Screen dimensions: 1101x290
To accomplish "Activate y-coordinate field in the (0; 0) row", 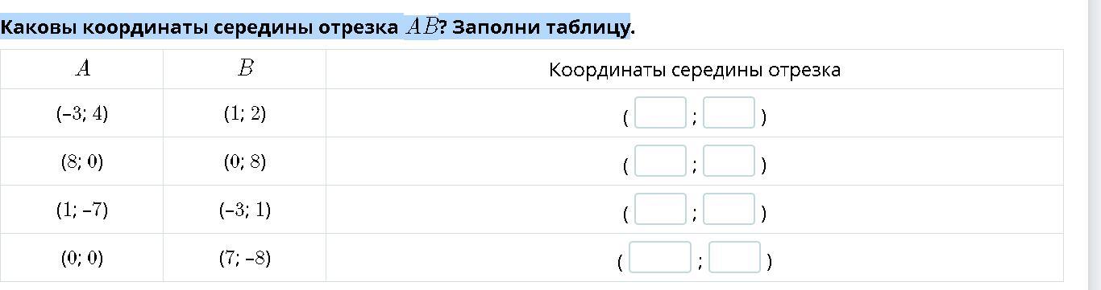I will [735, 258].
